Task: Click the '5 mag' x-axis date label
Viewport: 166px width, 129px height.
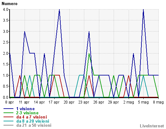Action: click(143, 102)
